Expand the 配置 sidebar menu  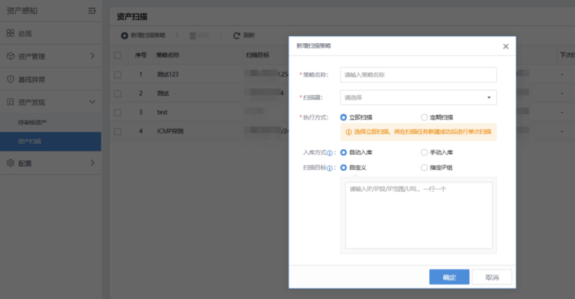50,163
